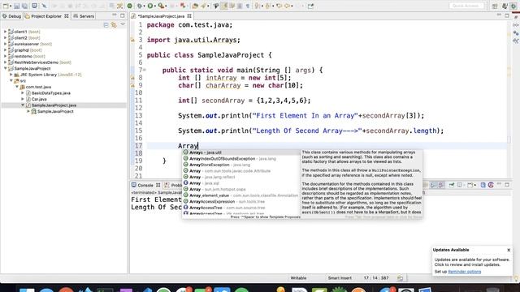Screen dimensions: 520x292
Task: Expand the RestWebServicesDemo project node
Action: pyautogui.click(x=5, y=62)
